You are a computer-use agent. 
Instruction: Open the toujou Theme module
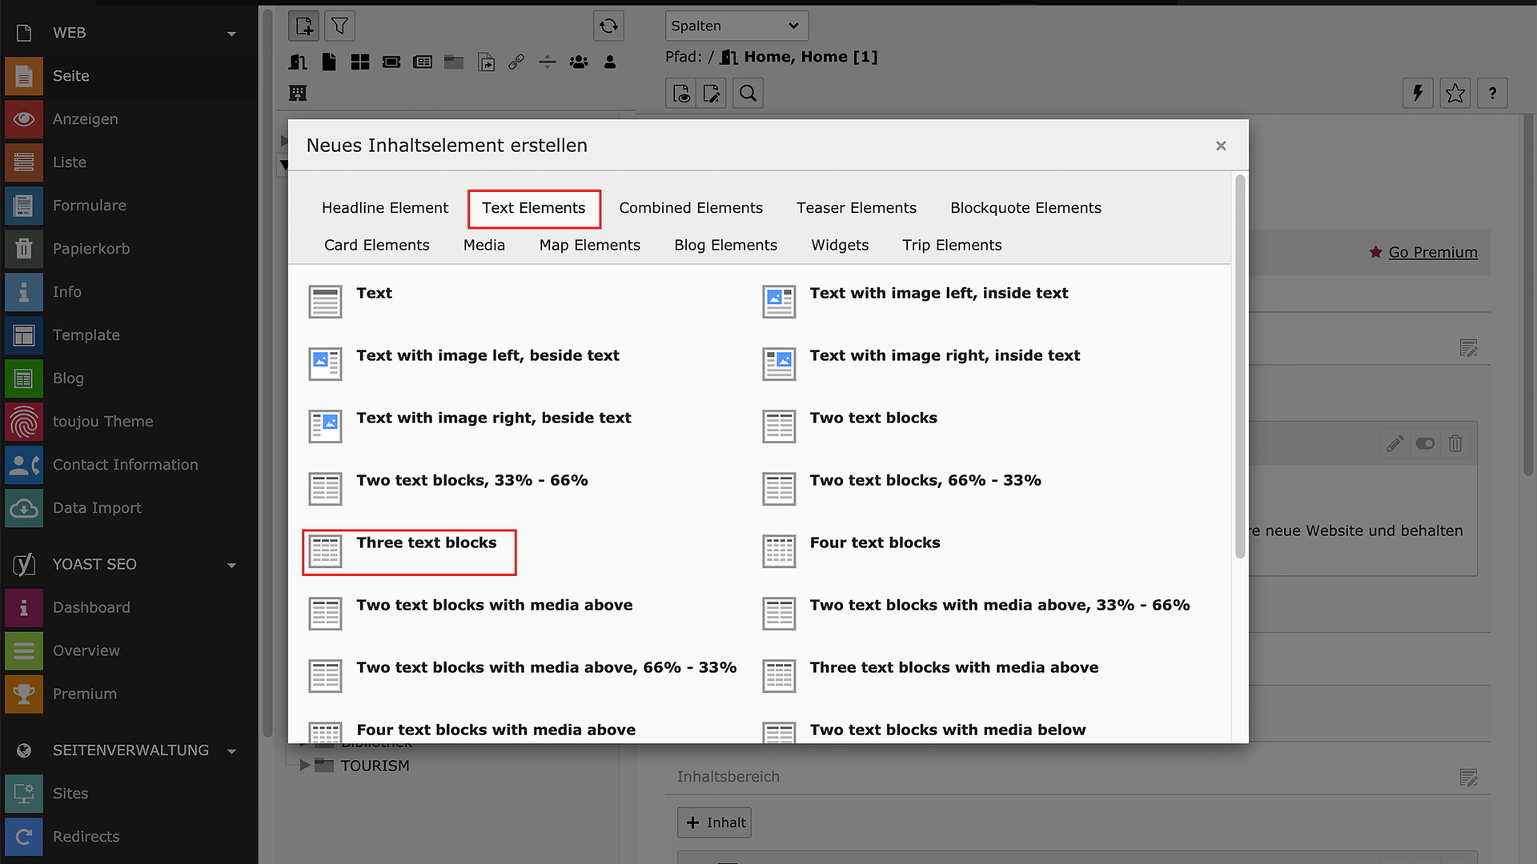pyautogui.click(x=102, y=422)
